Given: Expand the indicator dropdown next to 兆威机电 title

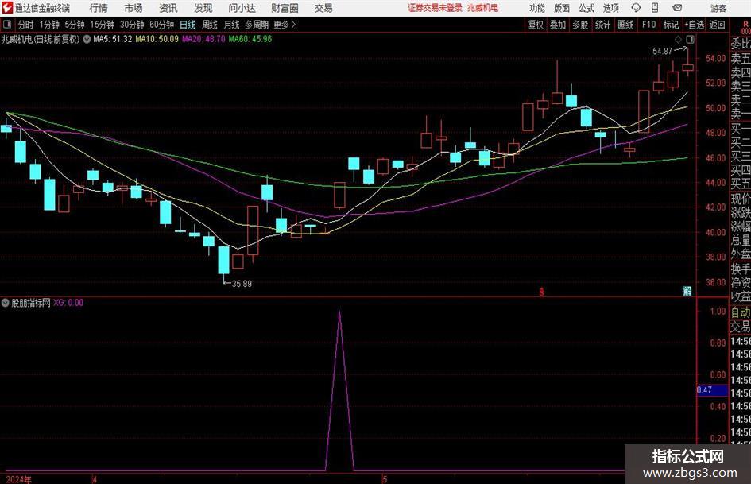Looking at the screenshot, I should [87, 39].
